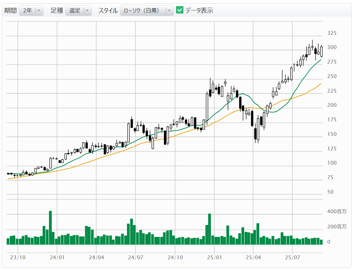Click the 24/01 date axis label
The image size is (353, 270).
(x=57, y=257)
